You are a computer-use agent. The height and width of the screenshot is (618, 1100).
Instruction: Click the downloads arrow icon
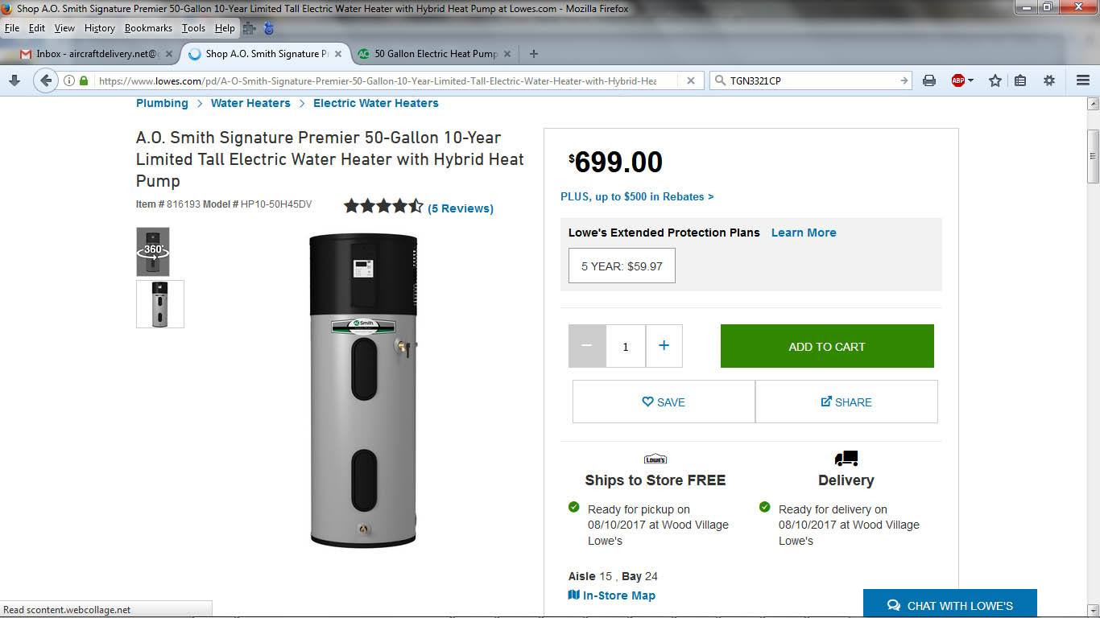(x=14, y=80)
